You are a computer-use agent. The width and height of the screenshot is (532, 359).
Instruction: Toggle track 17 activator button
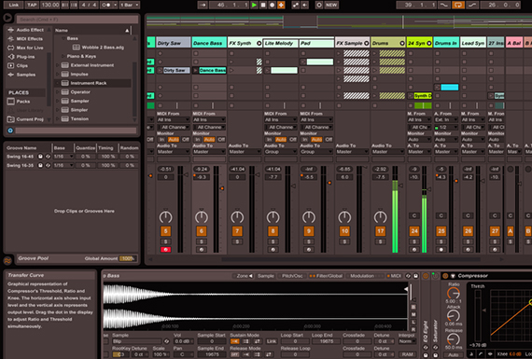[x=381, y=231]
